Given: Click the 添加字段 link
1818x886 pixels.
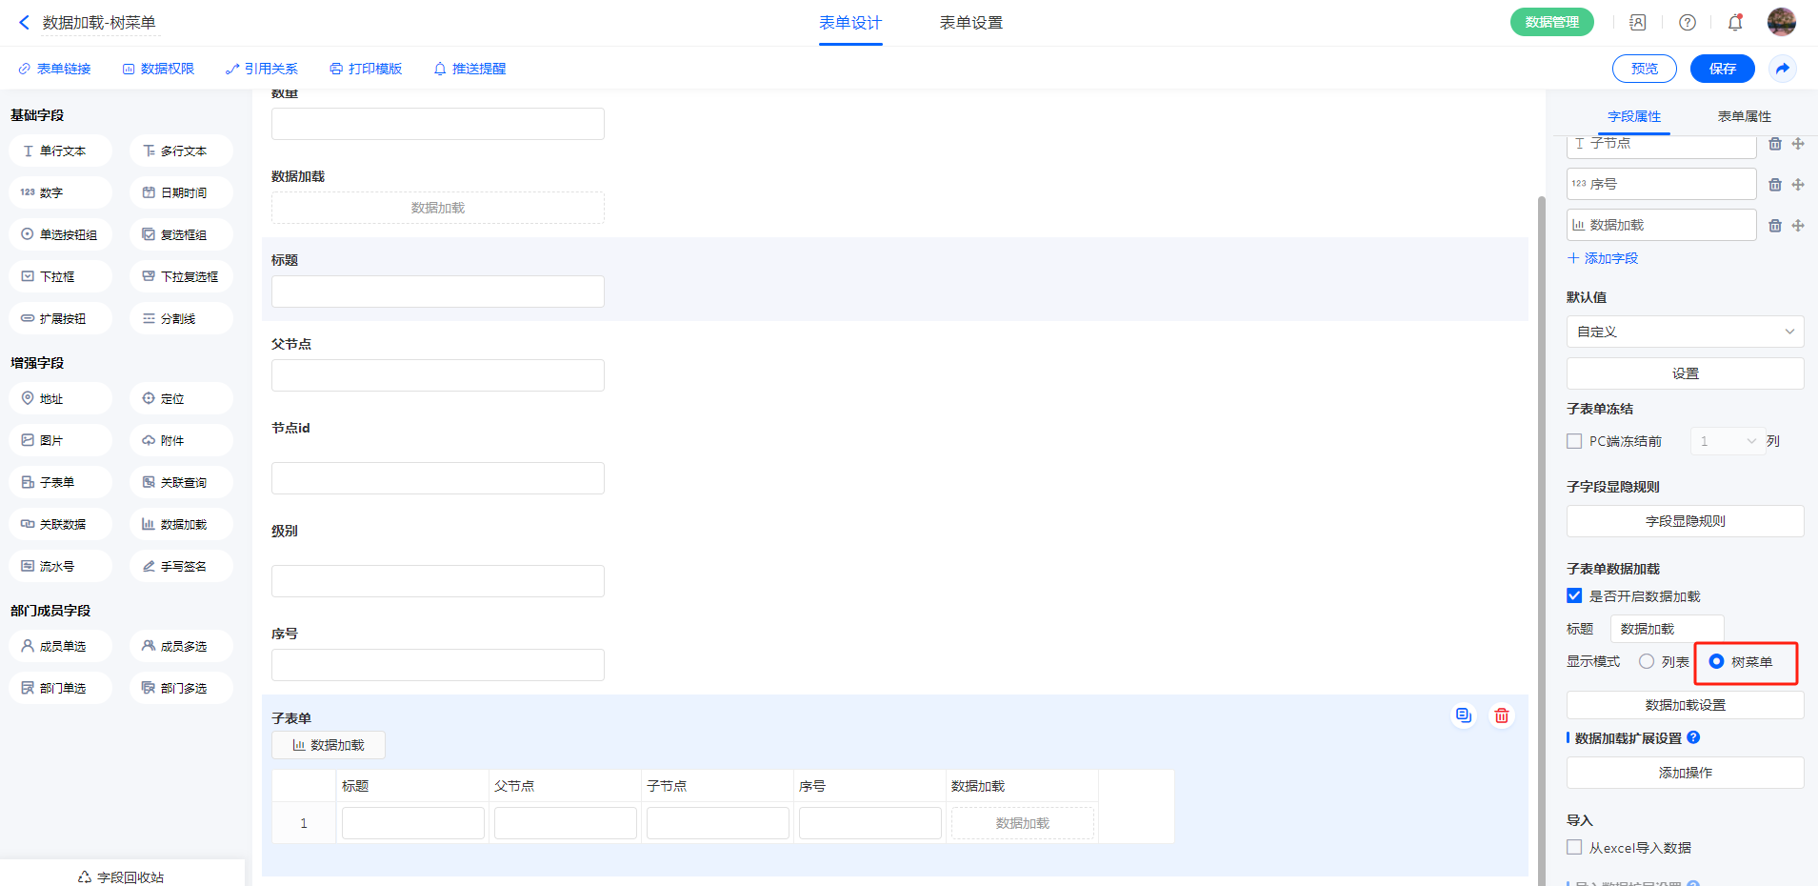Looking at the screenshot, I should [x=1603, y=258].
